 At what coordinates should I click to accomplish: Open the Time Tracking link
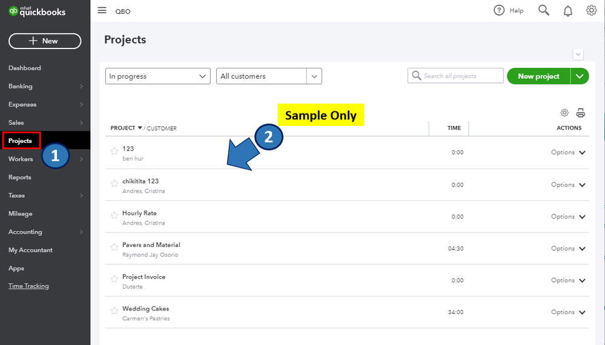click(28, 286)
